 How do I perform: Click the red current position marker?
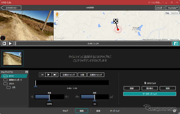pos(118,29)
